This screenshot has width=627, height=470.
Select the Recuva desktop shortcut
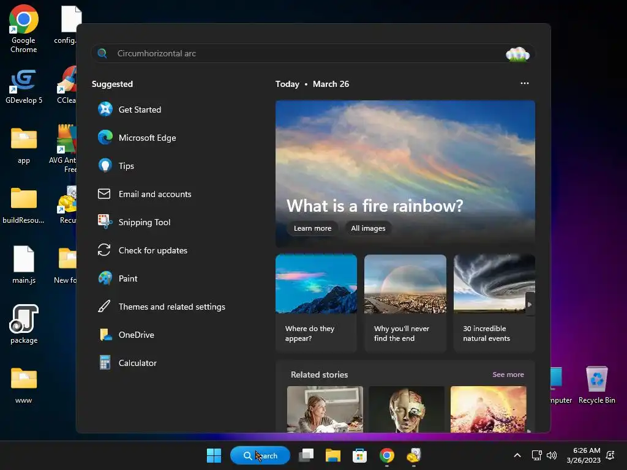[67, 204]
